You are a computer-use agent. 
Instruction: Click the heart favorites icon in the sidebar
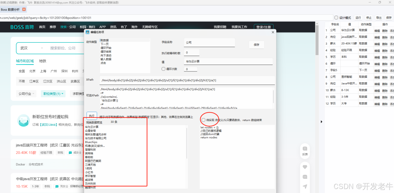point(305,167)
